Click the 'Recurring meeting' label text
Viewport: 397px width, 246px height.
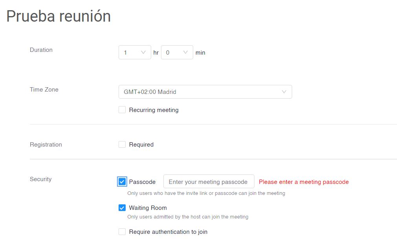point(154,110)
